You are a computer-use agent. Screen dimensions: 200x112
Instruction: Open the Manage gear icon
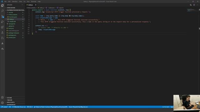2,103
